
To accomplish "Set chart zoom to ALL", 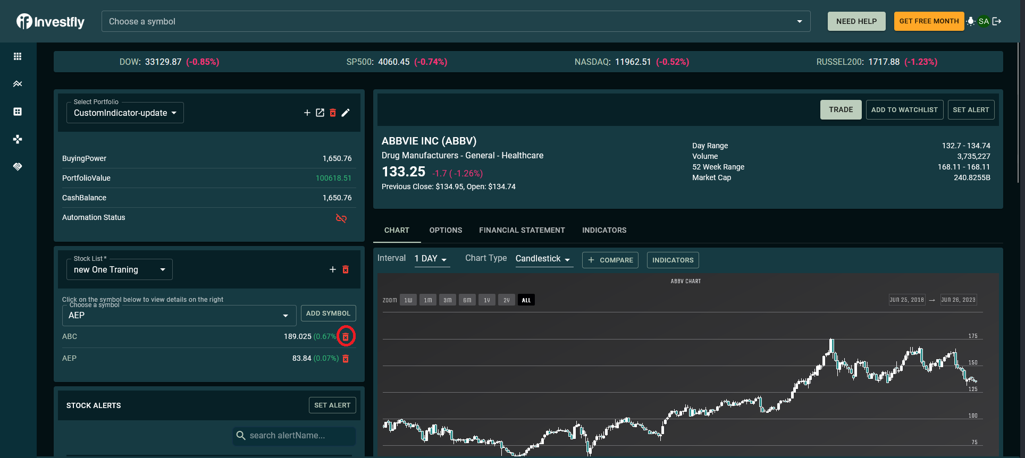I will [x=526, y=300].
